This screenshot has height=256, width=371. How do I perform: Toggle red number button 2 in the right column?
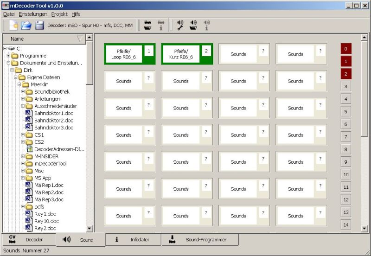pyautogui.click(x=345, y=74)
